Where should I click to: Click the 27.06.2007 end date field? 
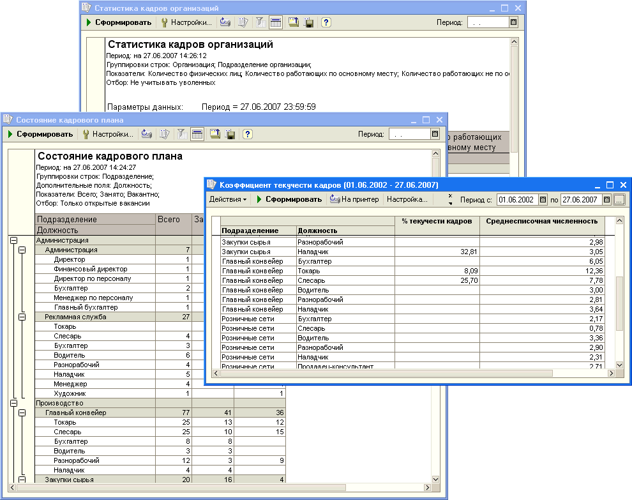[x=580, y=199]
